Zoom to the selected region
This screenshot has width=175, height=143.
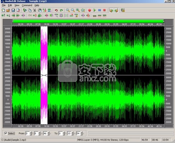coord(78,10)
